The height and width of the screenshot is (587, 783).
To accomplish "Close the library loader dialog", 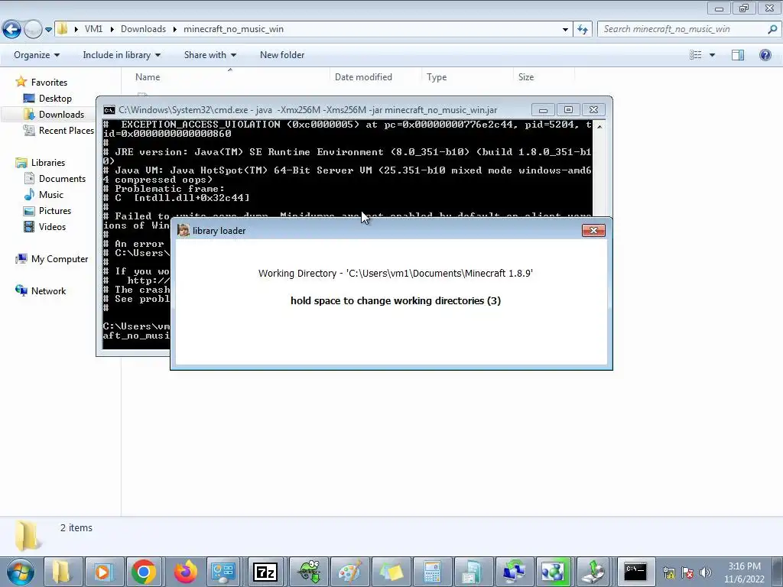I will [x=593, y=230].
